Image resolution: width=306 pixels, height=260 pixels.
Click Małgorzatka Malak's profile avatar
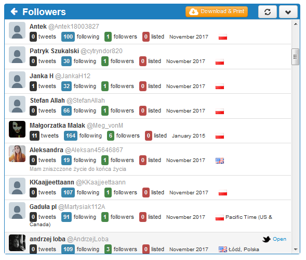pos(17,129)
